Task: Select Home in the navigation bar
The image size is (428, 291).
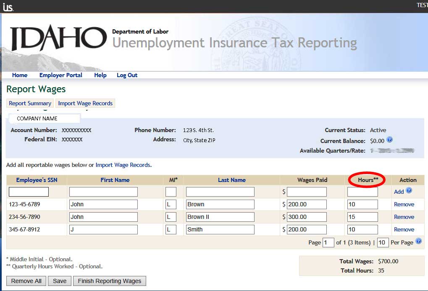Action: pyautogui.click(x=20, y=75)
